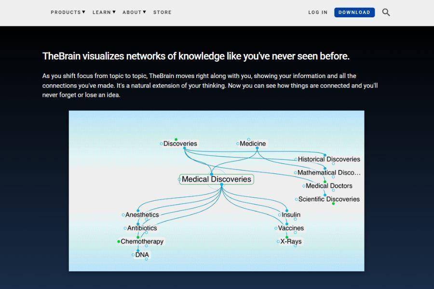Click the gate circle left of Antibiotics
This screenshot has height=289, width=434.
click(125, 228)
